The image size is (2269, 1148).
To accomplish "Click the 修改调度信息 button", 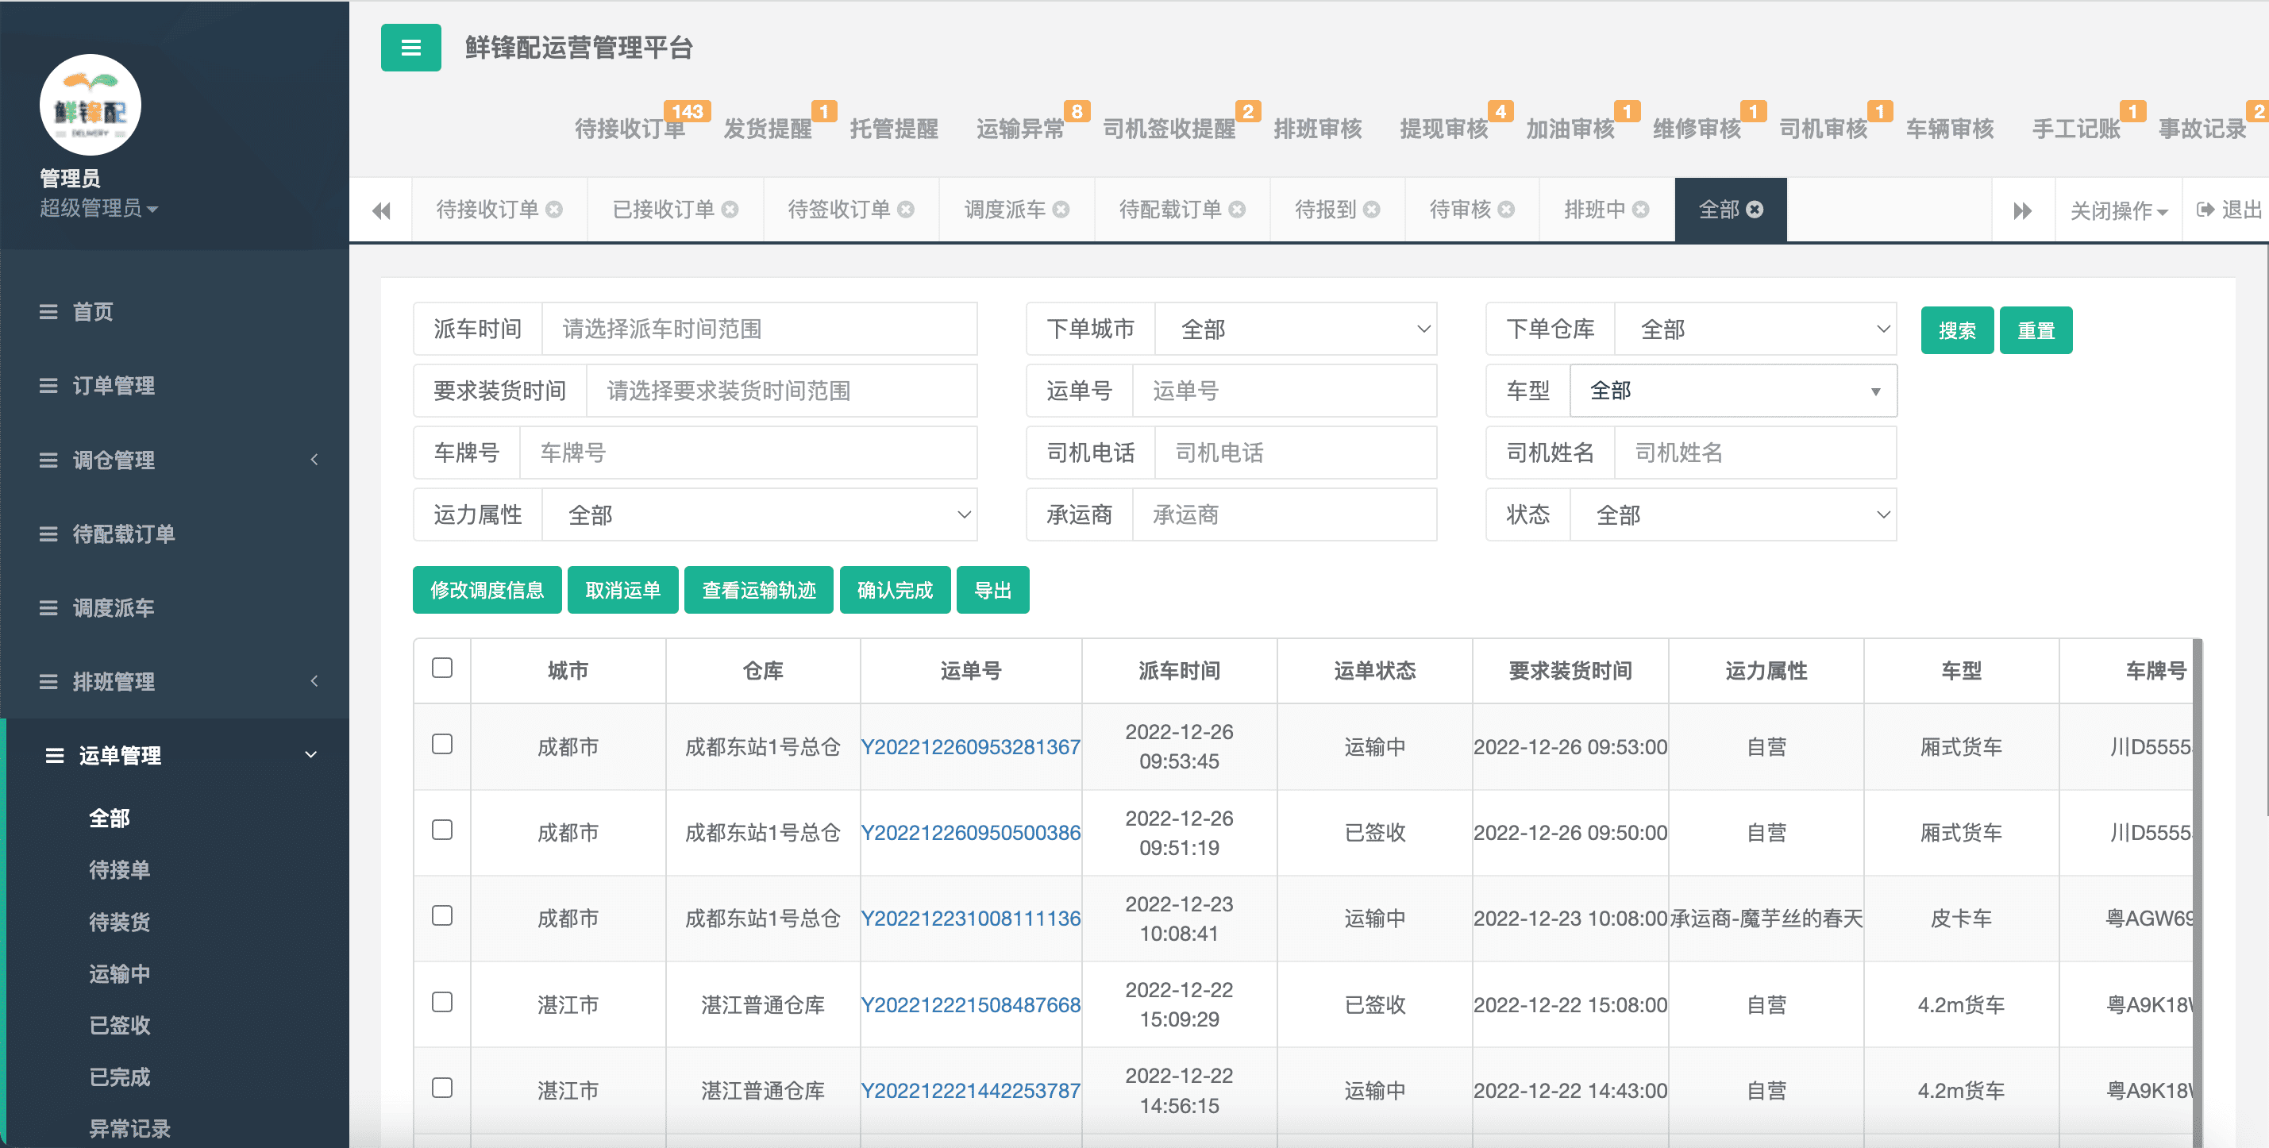I will 487,591.
